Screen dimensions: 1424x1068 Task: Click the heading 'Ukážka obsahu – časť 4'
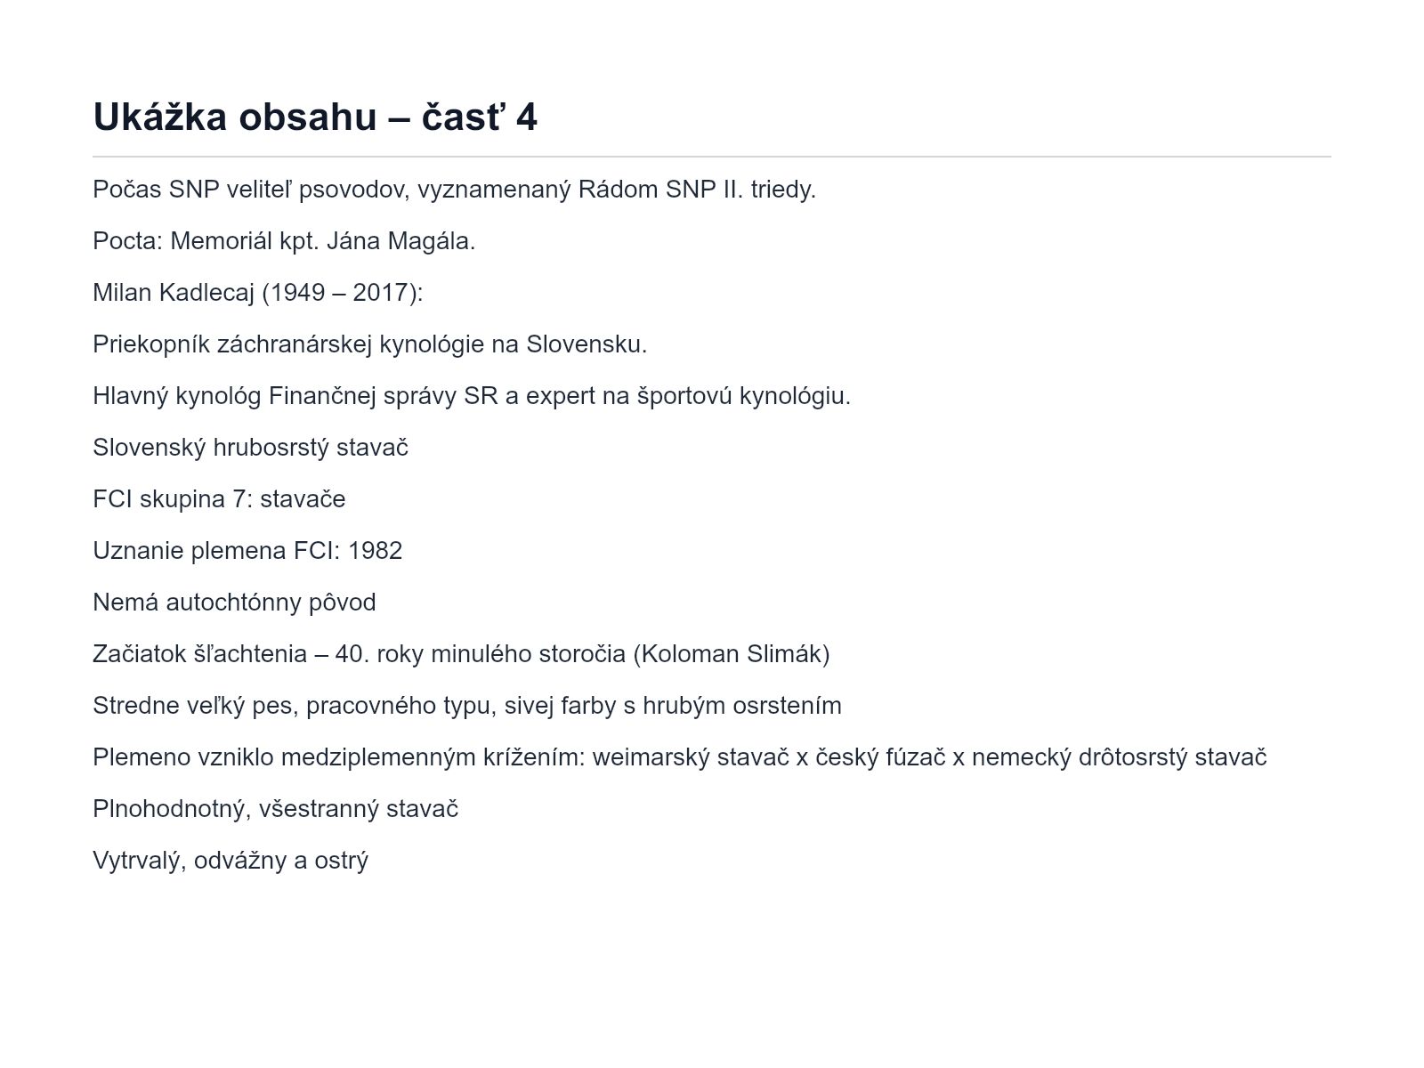315,117
